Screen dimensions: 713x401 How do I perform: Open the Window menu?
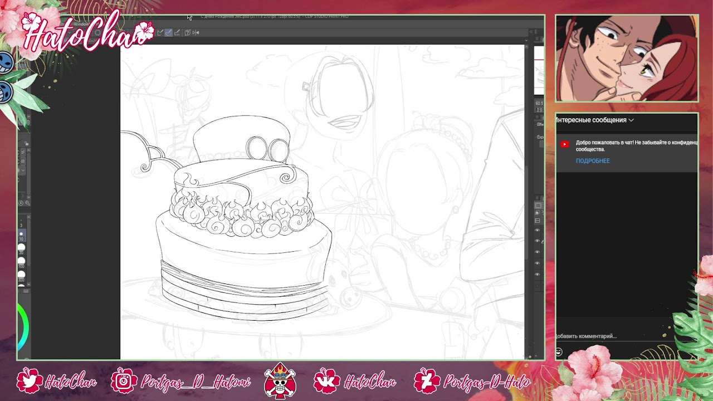81,24
